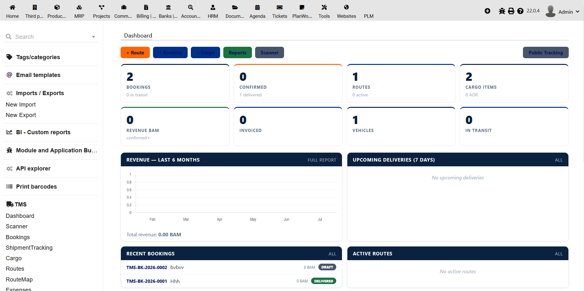The height and width of the screenshot is (291, 584).
Task: Click the orange + Route button
Action: (x=135, y=52)
